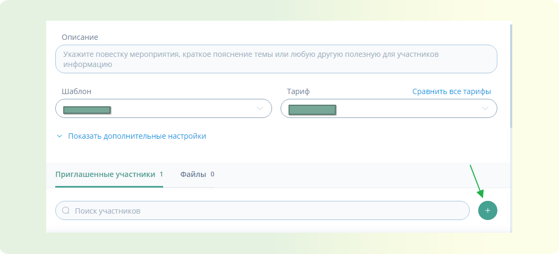559x254 pixels.
Task: Click the down arrow in Тариф field
Action: tap(485, 108)
